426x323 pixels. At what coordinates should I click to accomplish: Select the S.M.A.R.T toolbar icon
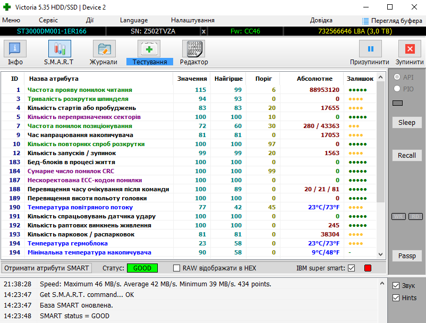59,49
